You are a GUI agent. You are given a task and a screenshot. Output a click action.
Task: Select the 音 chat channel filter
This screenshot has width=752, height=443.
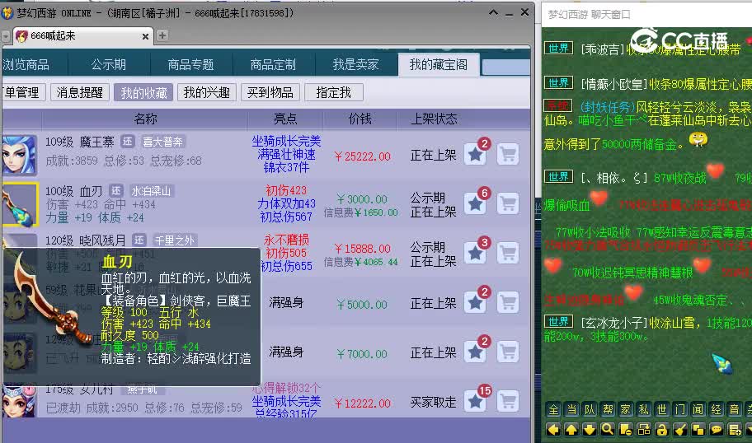pos(734,409)
